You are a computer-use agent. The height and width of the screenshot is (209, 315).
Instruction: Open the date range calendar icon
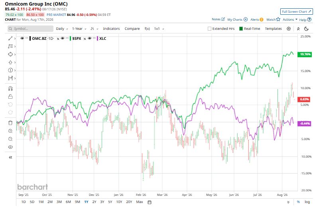[150, 202]
